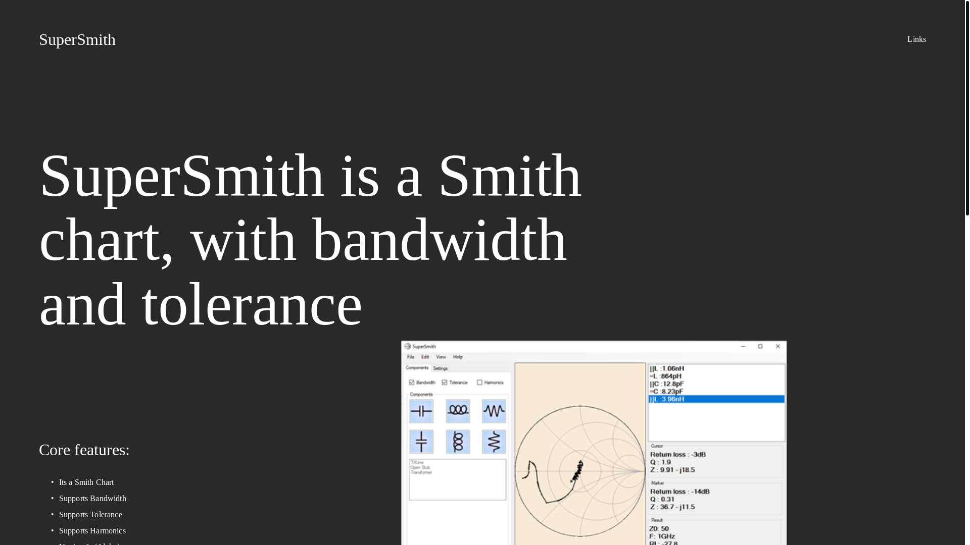The width and height of the screenshot is (970, 545).
Task: Open the Help menu
Action: 458,357
